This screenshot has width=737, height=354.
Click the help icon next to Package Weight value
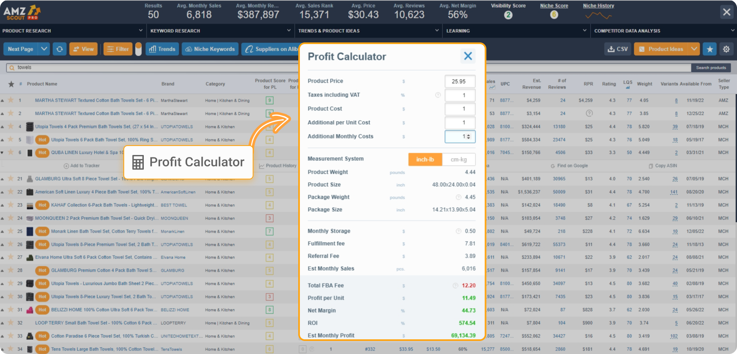click(458, 197)
